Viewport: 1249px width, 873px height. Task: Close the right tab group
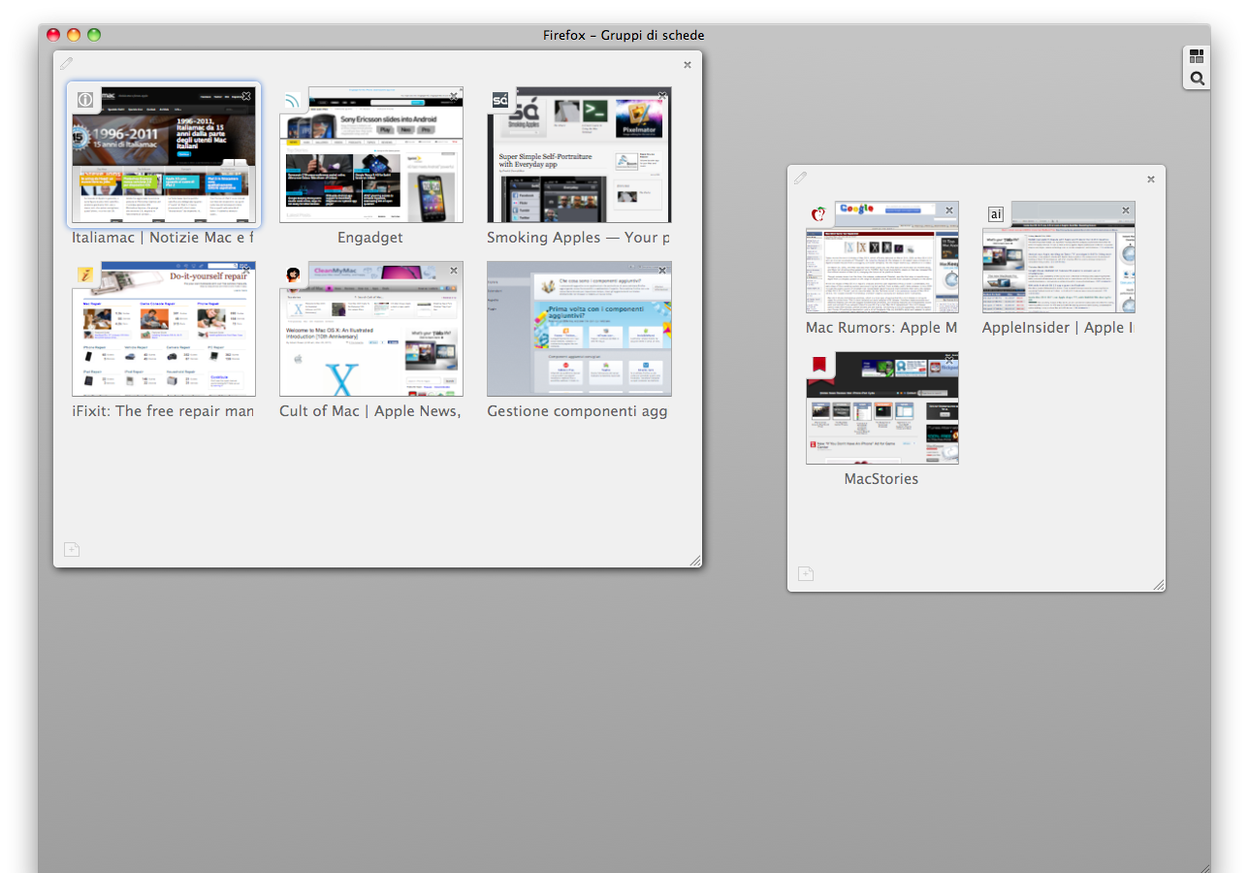click(1151, 179)
